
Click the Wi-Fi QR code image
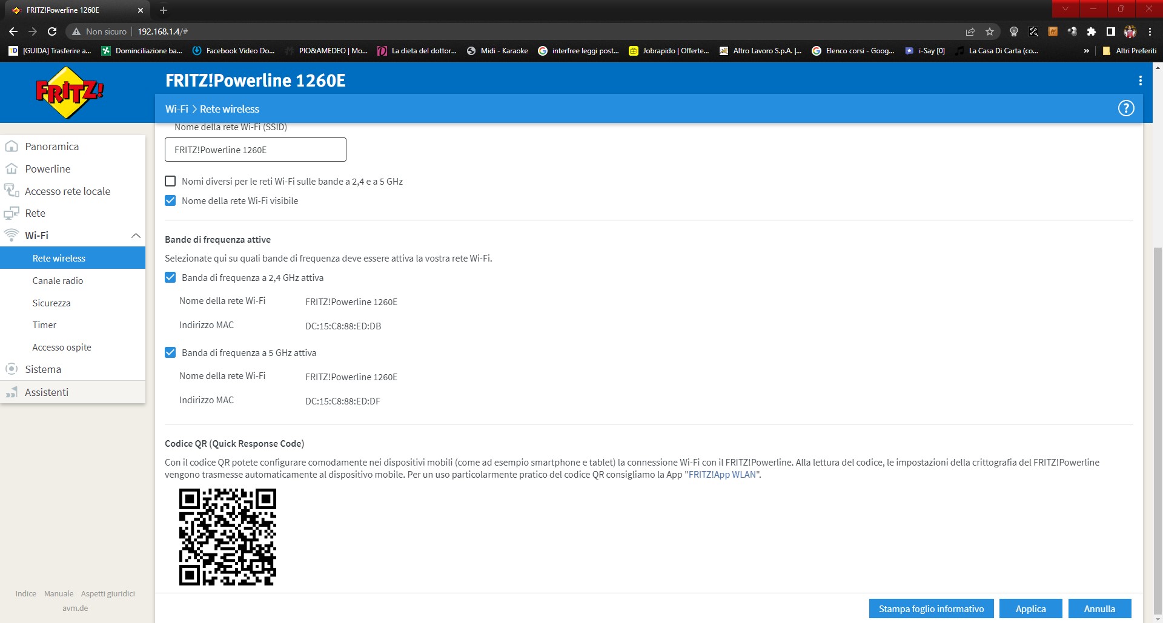pos(228,537)
